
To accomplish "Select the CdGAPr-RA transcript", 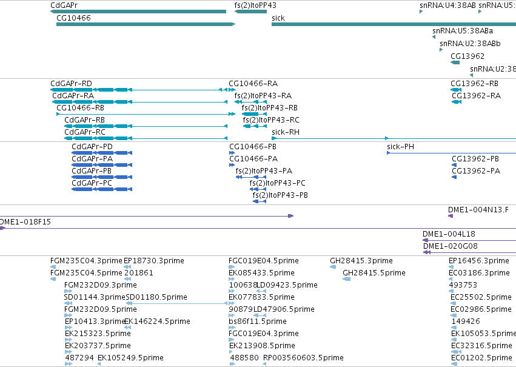I will pyautogui.click(x=139, y=102).
